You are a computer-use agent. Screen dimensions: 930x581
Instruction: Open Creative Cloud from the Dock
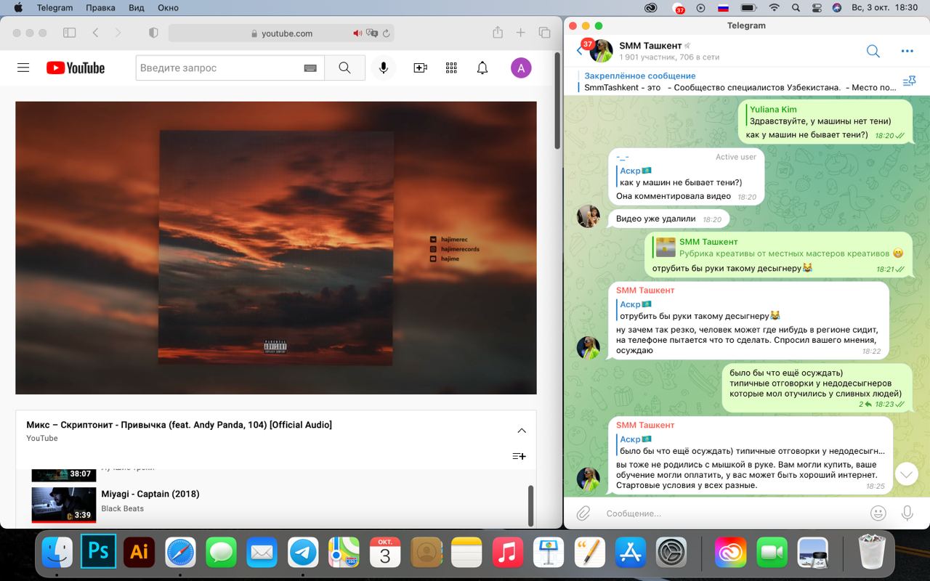pyautogui.click(x=731, y=553)
